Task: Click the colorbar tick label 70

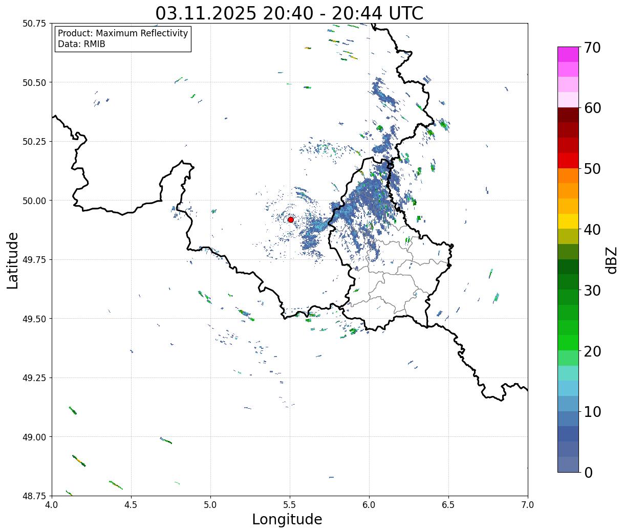Action: pos(592,48)
